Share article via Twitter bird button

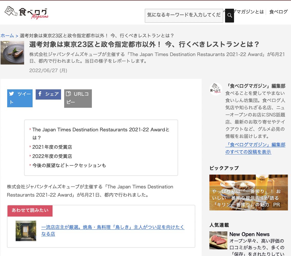pos(20,98)
